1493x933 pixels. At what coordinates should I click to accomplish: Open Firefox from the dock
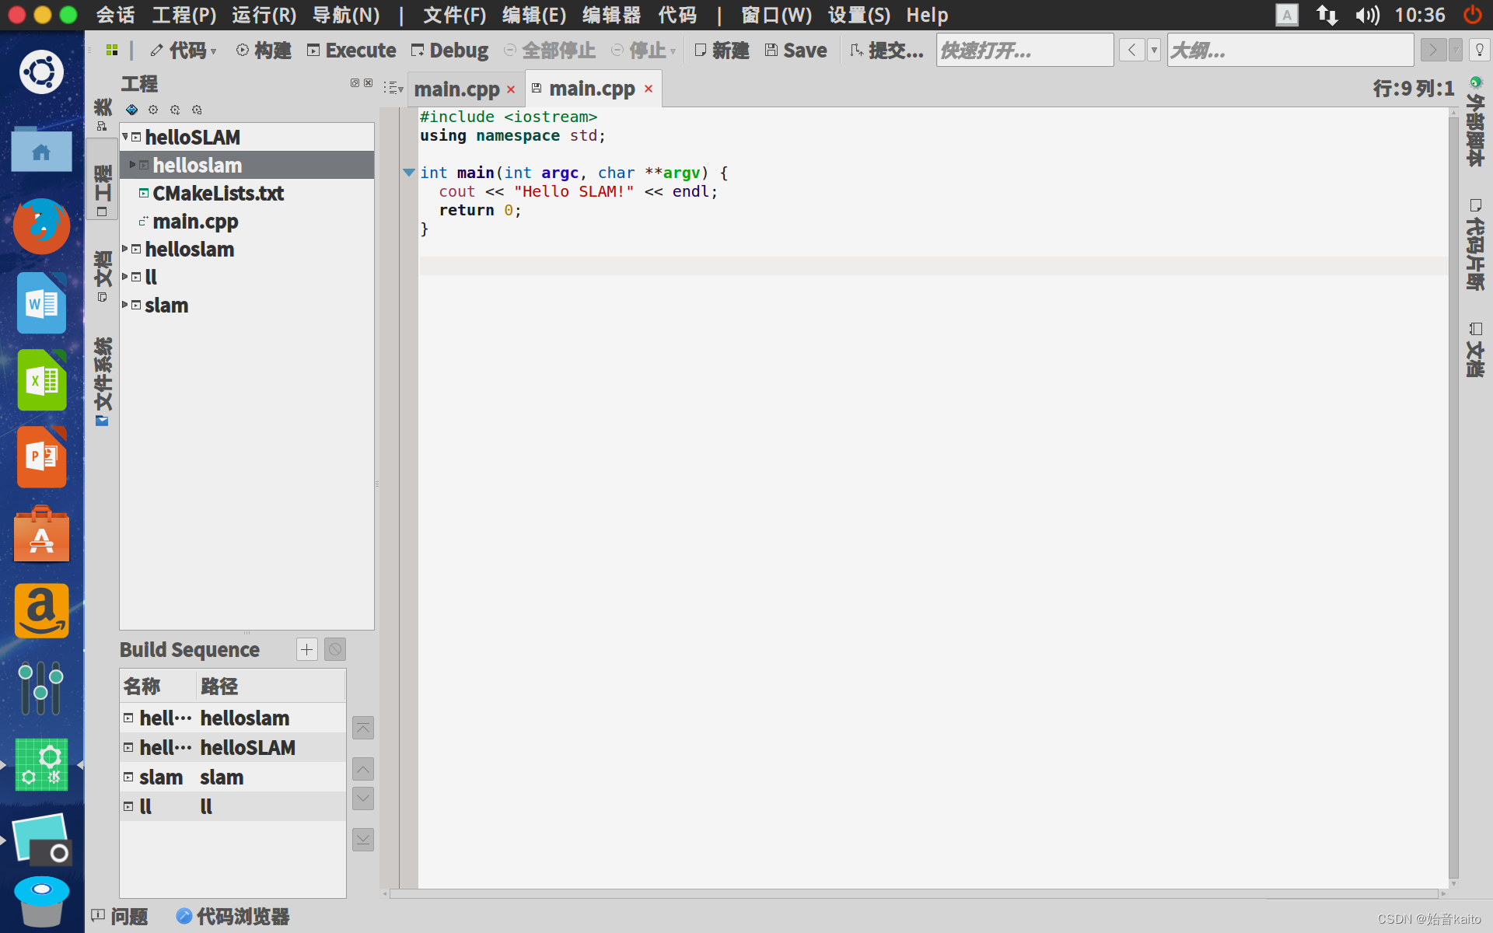(41, 226)
